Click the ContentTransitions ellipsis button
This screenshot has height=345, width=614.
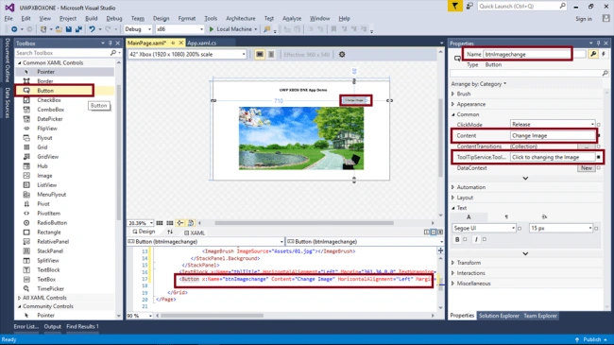tap(587, 147)
